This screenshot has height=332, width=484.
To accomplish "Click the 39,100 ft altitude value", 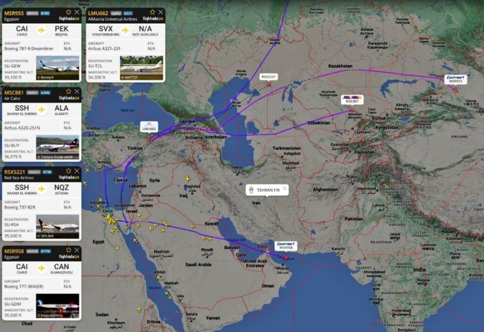I will [x=13, y=77].
